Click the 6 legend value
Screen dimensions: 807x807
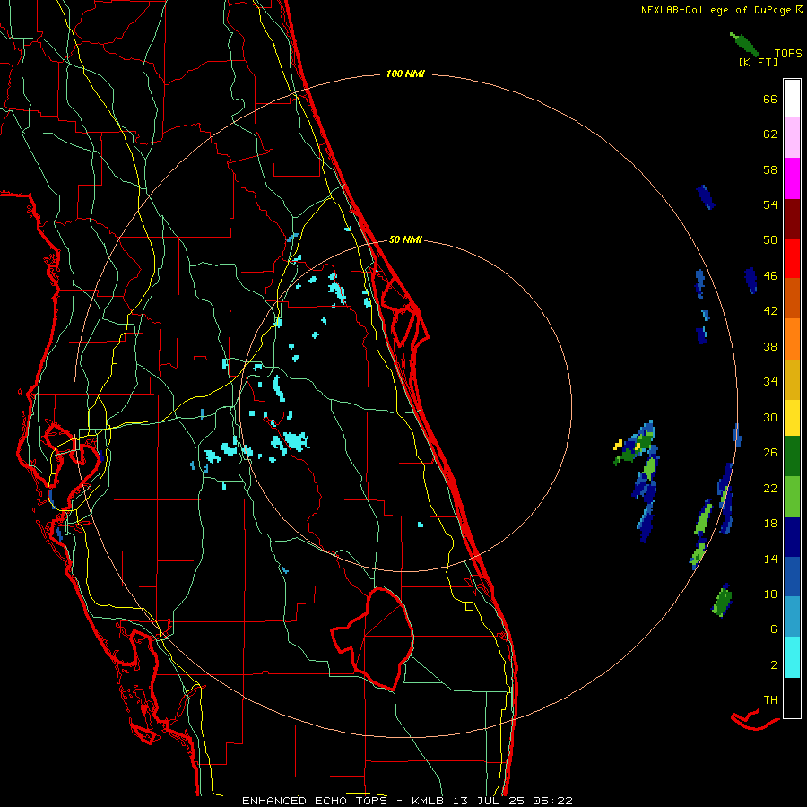coord(774,630)
